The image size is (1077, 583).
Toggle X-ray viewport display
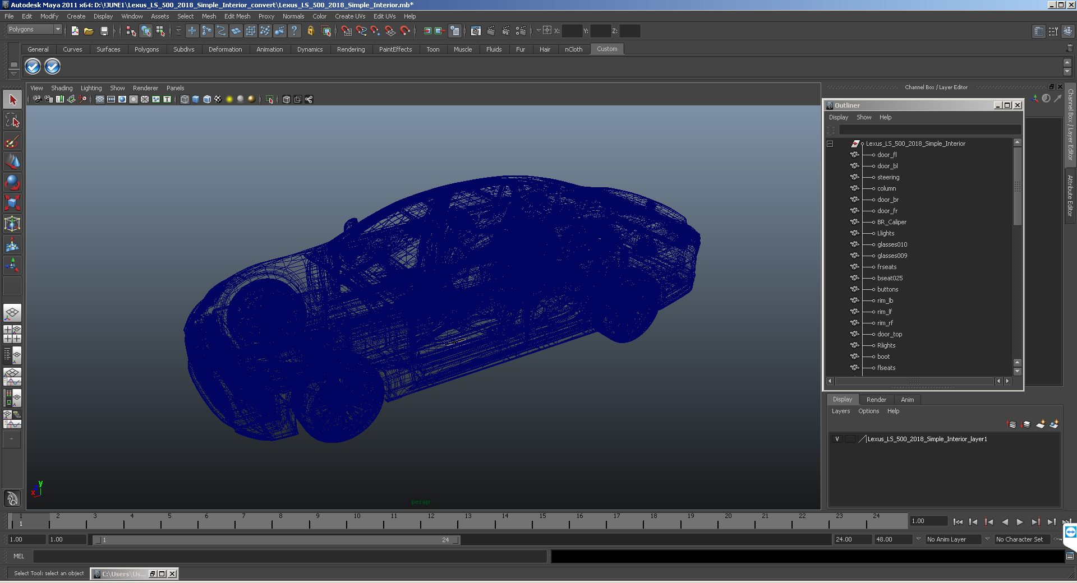click(286, 99)
